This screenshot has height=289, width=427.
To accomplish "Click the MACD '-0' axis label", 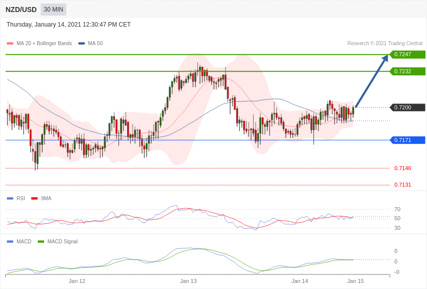I will [x=396, y=272].
